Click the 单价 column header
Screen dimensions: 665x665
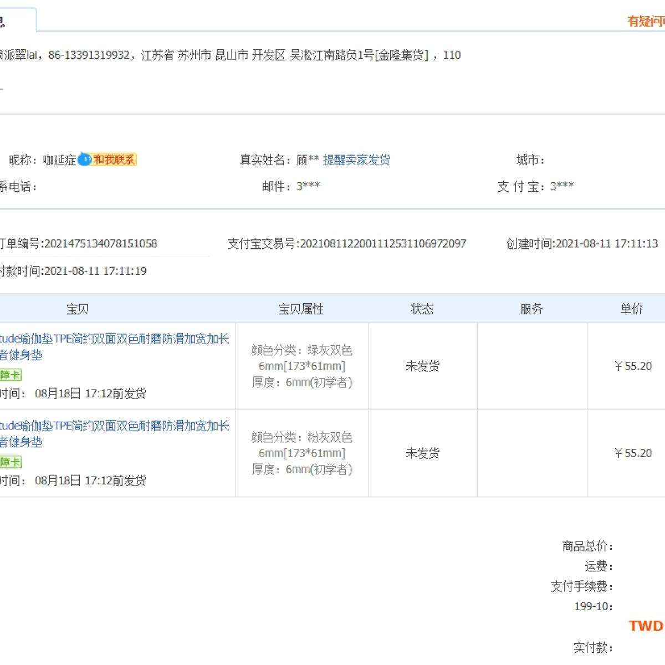point(631,309)
